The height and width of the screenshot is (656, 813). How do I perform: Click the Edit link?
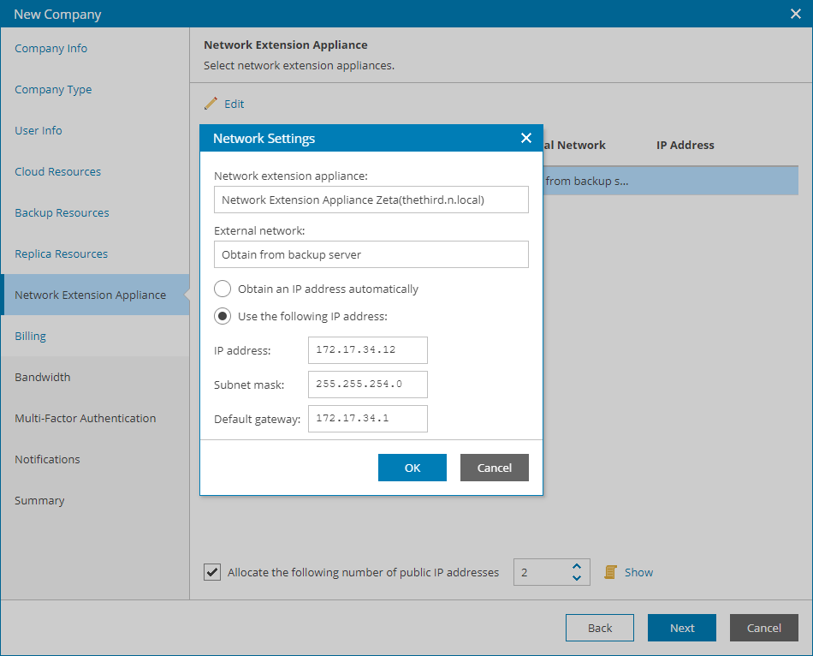pos(234,104)
